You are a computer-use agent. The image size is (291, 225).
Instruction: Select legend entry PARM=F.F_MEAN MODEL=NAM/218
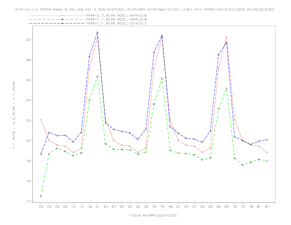coord(116,19)
